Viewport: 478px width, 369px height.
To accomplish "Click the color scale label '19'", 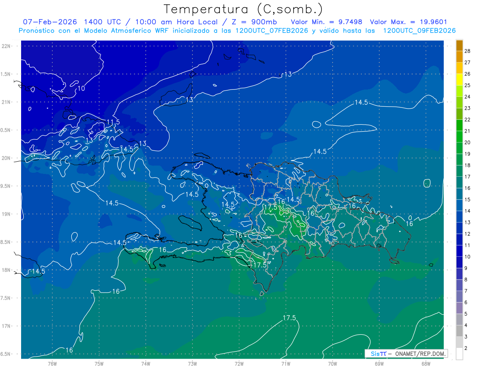I will [468, 154].
